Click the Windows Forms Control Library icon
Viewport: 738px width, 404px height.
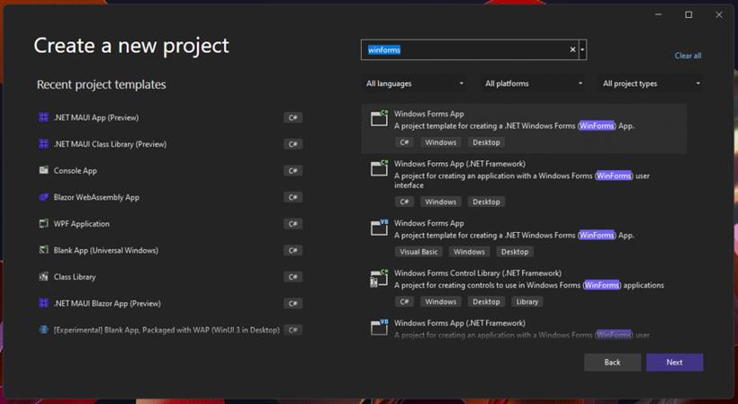pyautogui.click(x=379, y=279)
